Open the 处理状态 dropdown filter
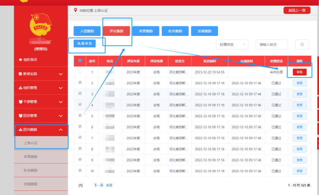This screenshot has height=195, width=319. 232,44
